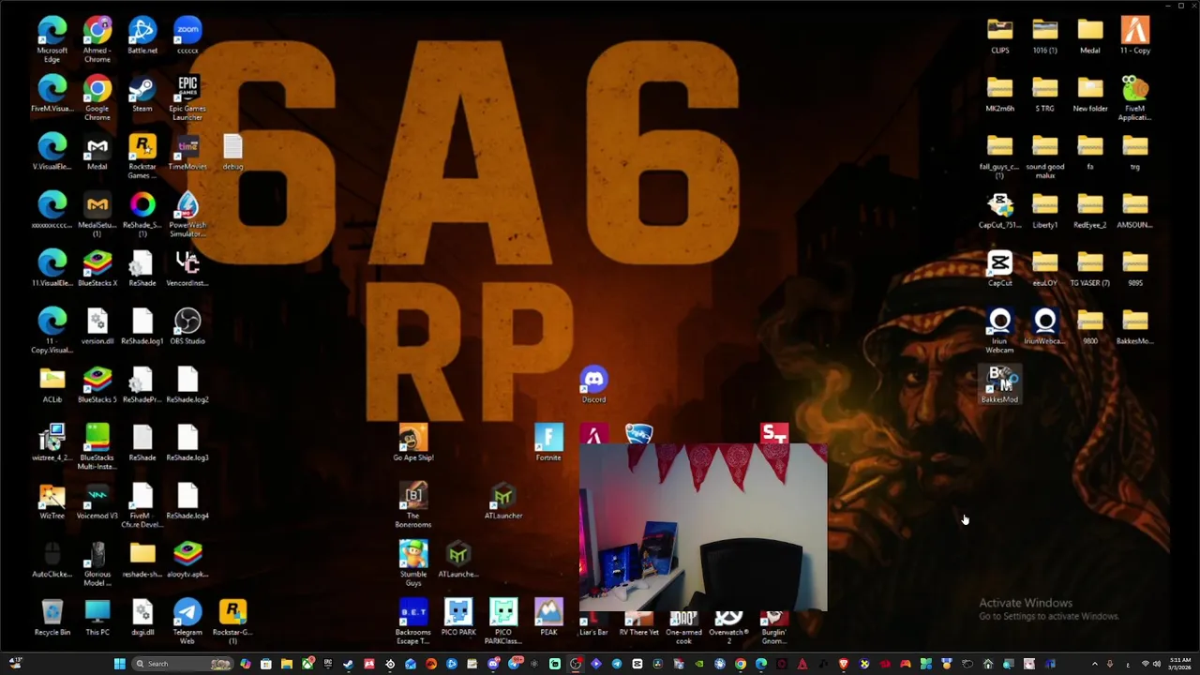Image resolution: width=1200 pixels, height=675 pixels.
Task: Open the Recycle Bin
Action: (x=52, y=617)
